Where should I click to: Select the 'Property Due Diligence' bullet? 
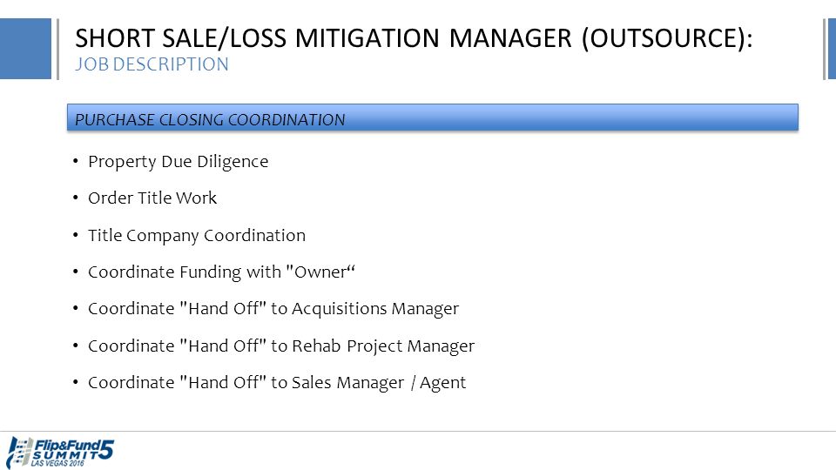pos(178,162)
